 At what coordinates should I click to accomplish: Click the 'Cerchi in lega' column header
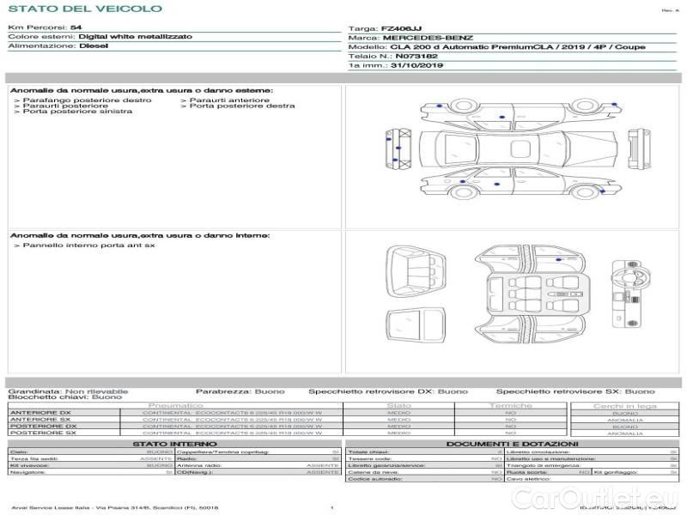(x=624, y=405)
